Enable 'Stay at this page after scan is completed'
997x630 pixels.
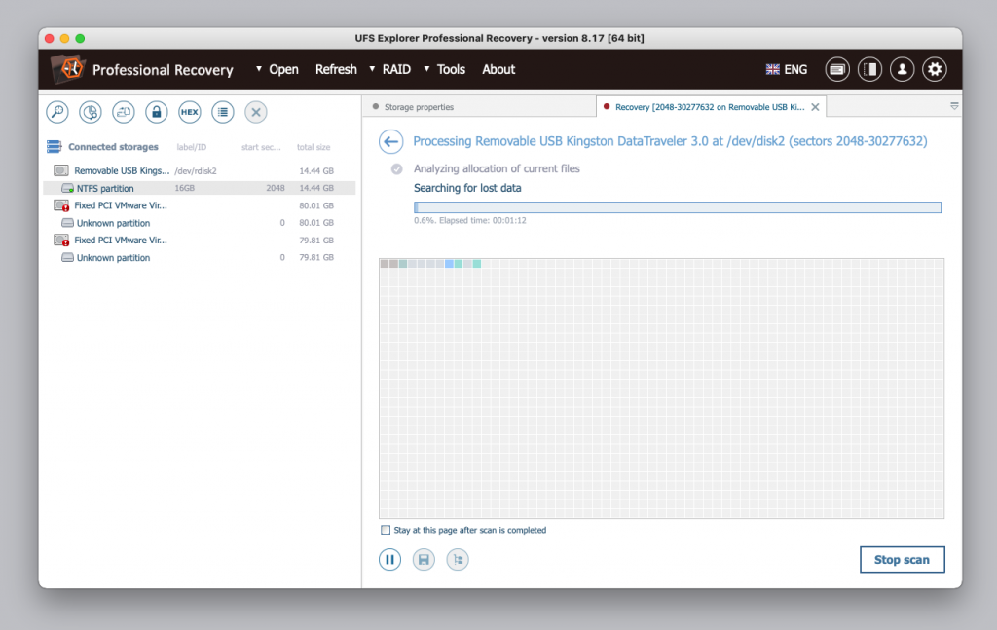click(386, 530)
